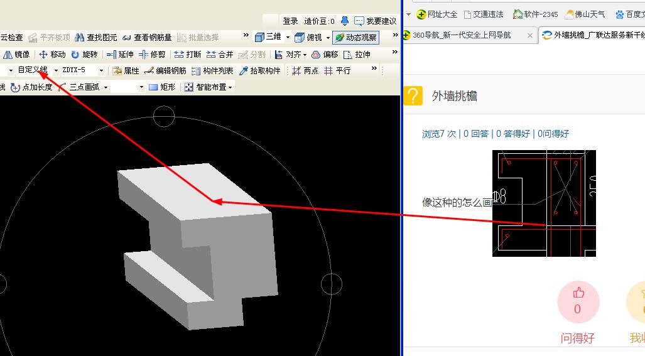Expand first toolbar overflow chevron beside 三维
645x356 pixels.
[x=246, y=35]
